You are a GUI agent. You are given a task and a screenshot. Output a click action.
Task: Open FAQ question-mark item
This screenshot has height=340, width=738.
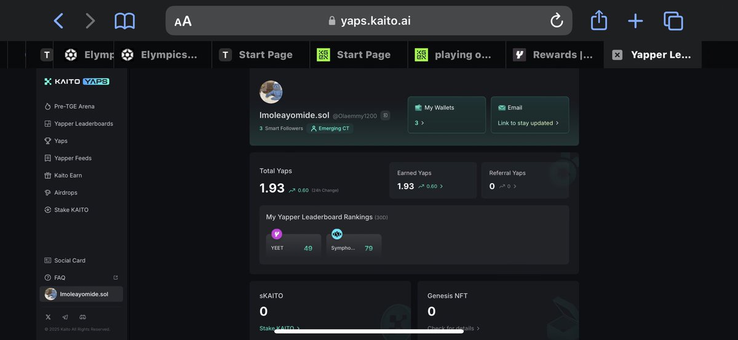55,277
